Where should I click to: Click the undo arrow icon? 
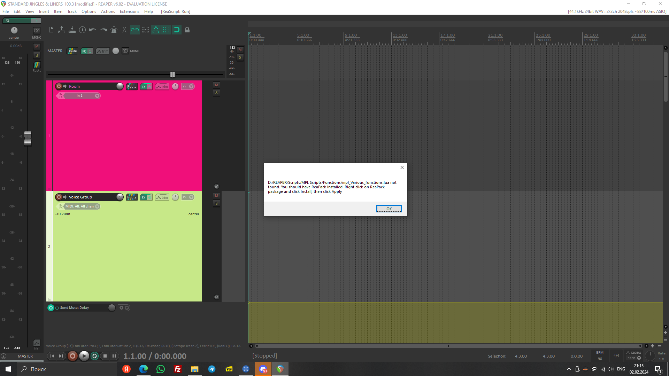93,30
